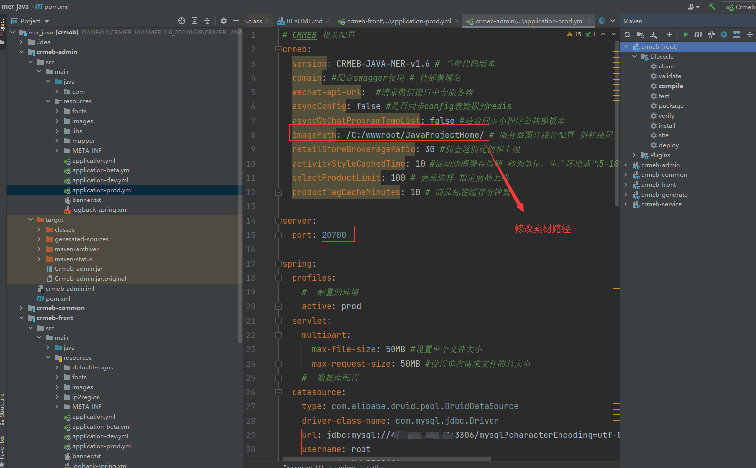Run Maven build with green play icon
Viewport: 756px width, 468px height.
tap(686, 34)
